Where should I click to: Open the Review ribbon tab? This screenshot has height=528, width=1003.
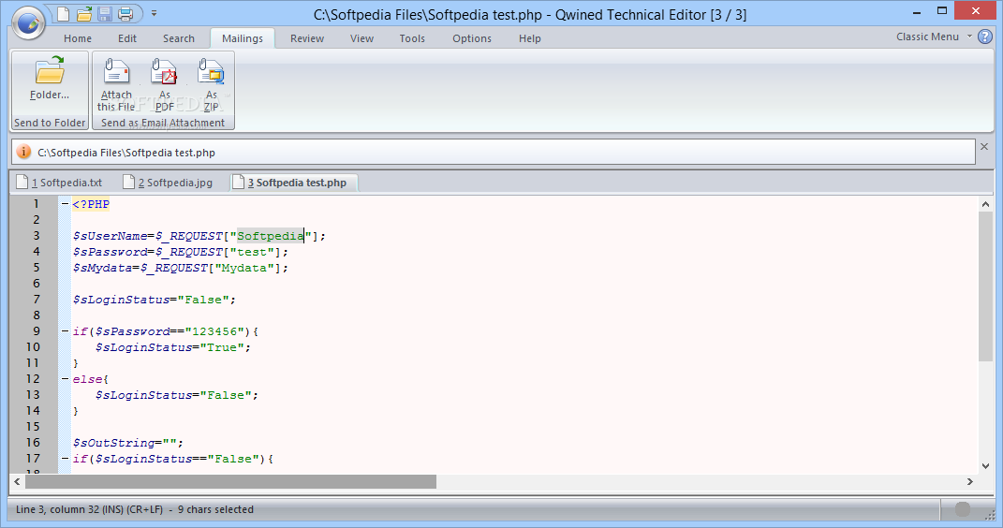tap(307, 38)
